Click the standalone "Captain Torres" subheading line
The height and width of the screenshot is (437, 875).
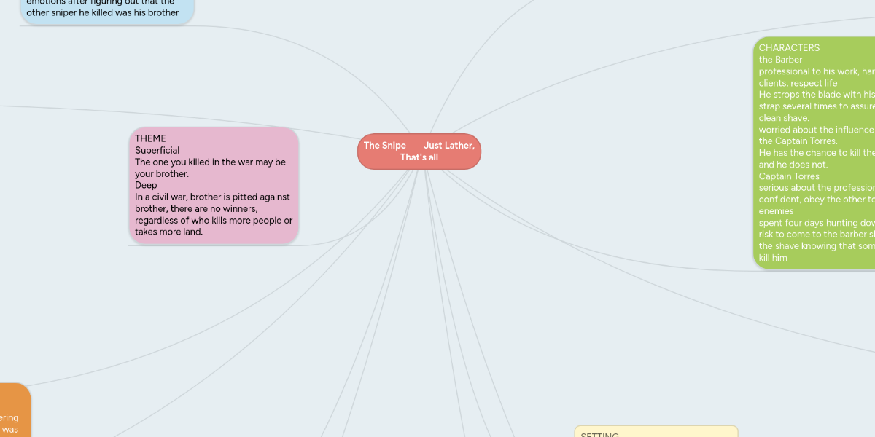click(x=789, y=176)
